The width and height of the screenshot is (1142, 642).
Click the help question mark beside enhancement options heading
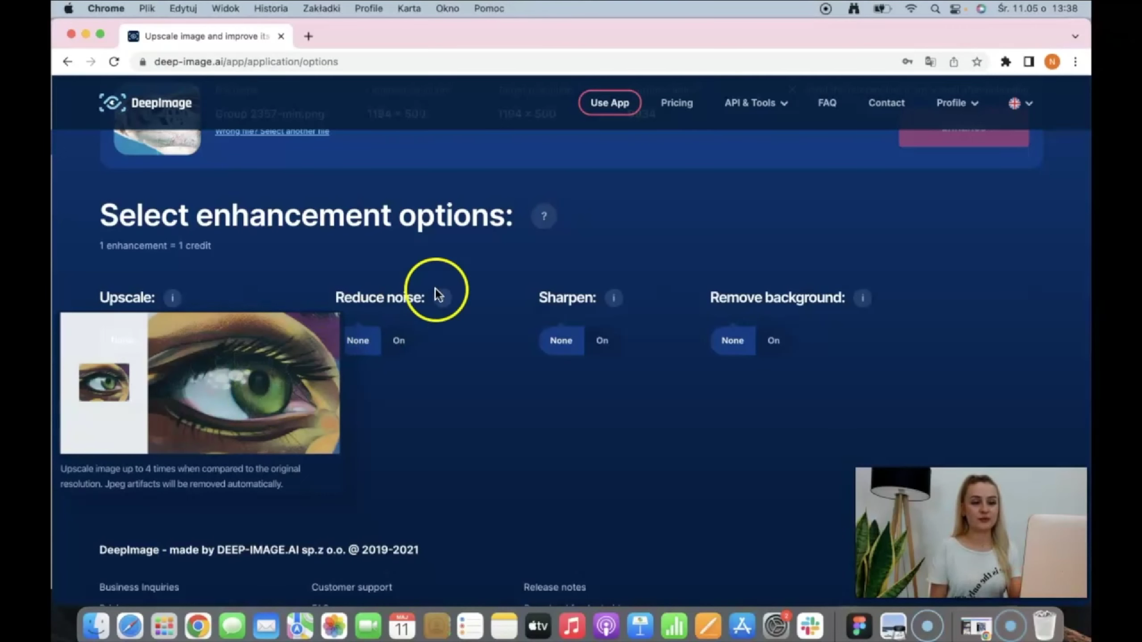[544, 216]
